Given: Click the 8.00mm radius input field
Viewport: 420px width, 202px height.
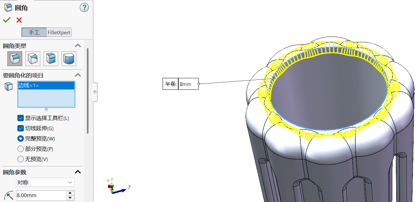Looking at the screenshot, I should click(41, 195).
